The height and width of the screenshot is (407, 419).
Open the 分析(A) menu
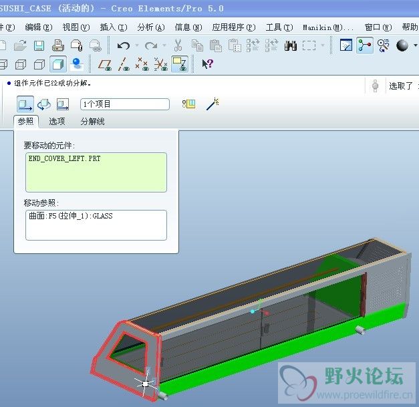(151, 27)
